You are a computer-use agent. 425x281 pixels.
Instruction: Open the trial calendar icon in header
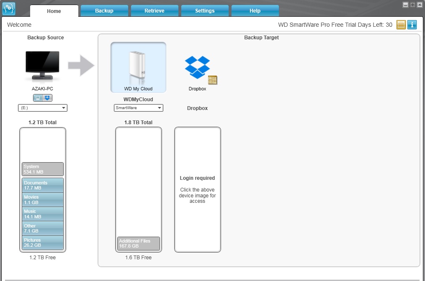click(401, 25)
